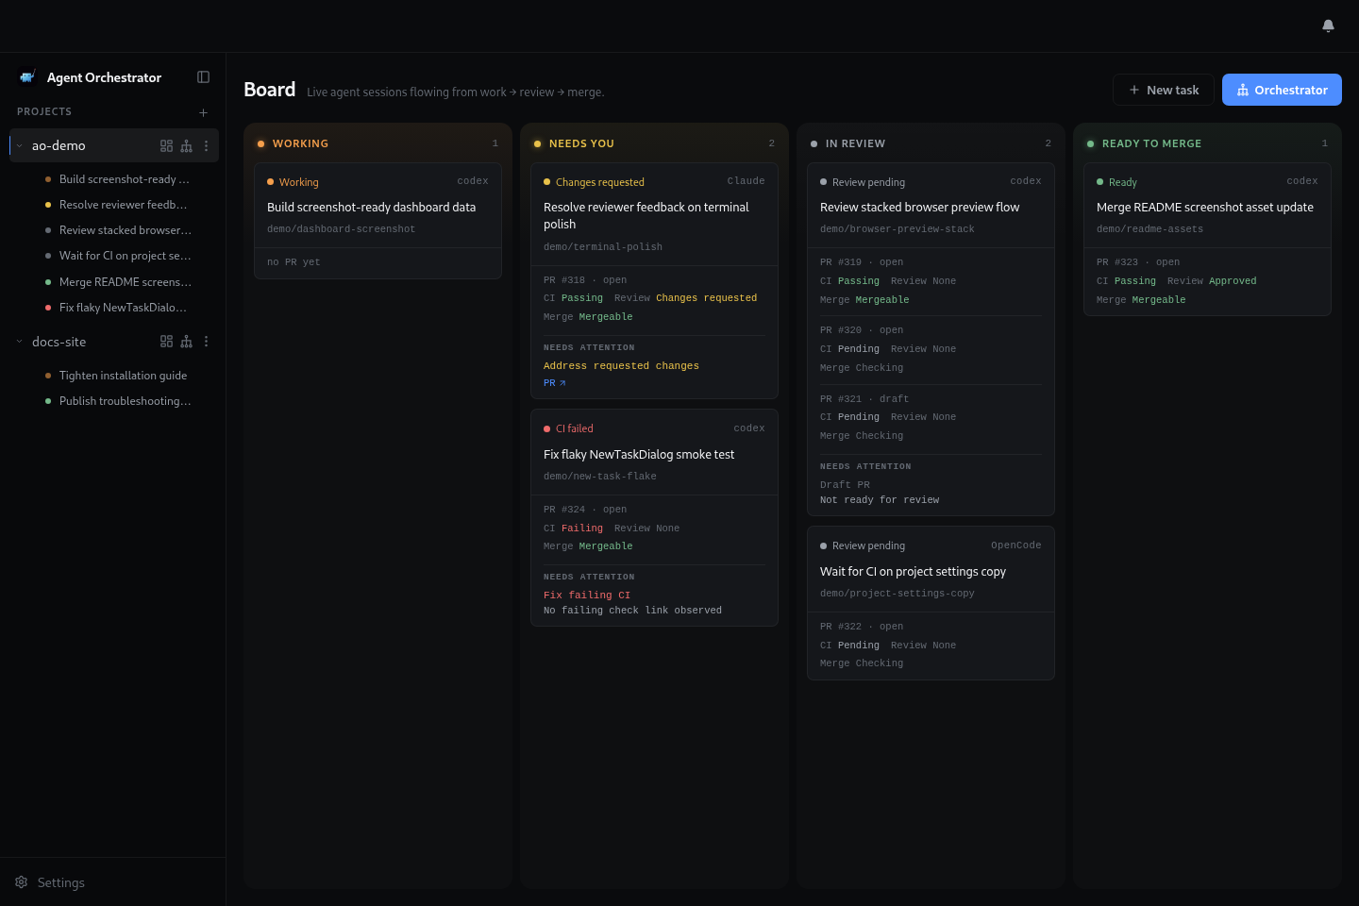Open the notifications bell
1359x906 pixels.
pyautogui.click(x=1328, y=25)
